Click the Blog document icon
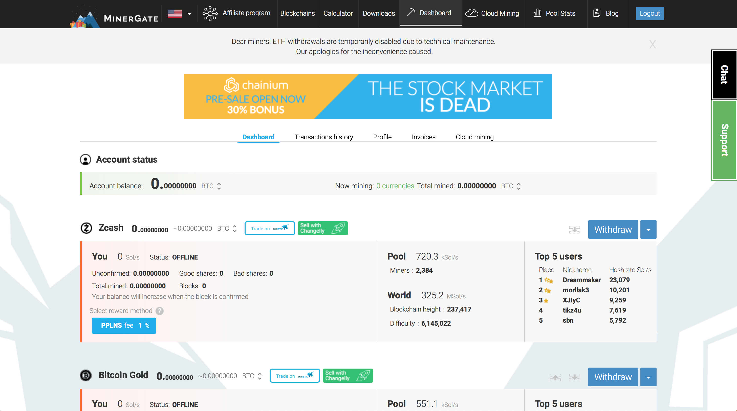The image size is (737, 411). click(x=597, y=13)
